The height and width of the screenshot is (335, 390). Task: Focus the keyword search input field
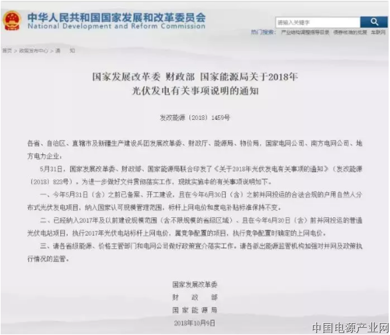pos(318,23)
